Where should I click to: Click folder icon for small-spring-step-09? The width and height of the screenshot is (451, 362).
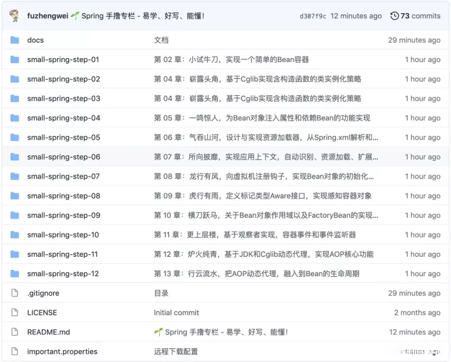[x=14, y=215]
